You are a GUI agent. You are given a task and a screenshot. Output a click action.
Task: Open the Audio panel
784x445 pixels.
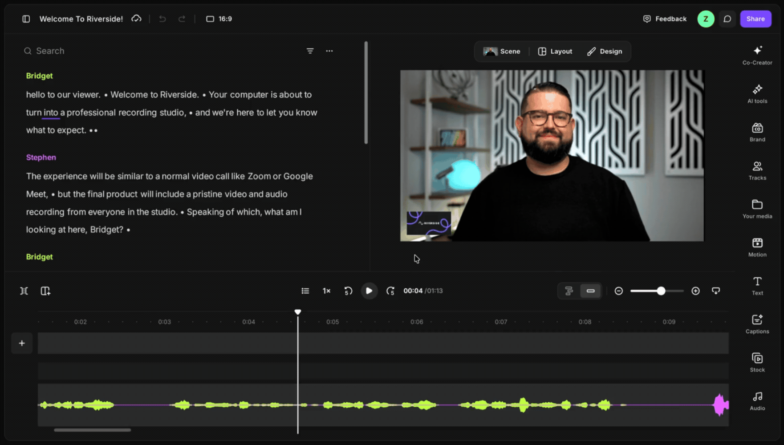pos(757,401)
